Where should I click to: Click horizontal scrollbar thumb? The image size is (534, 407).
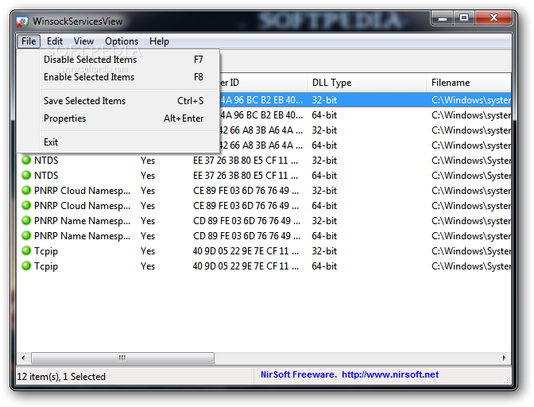tap(122, 358)
